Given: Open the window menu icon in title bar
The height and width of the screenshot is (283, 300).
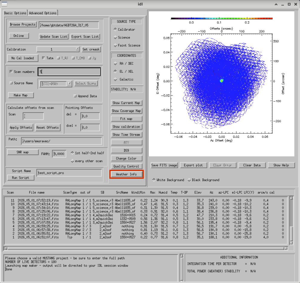Looking at the screenshot, I should 4,4.
